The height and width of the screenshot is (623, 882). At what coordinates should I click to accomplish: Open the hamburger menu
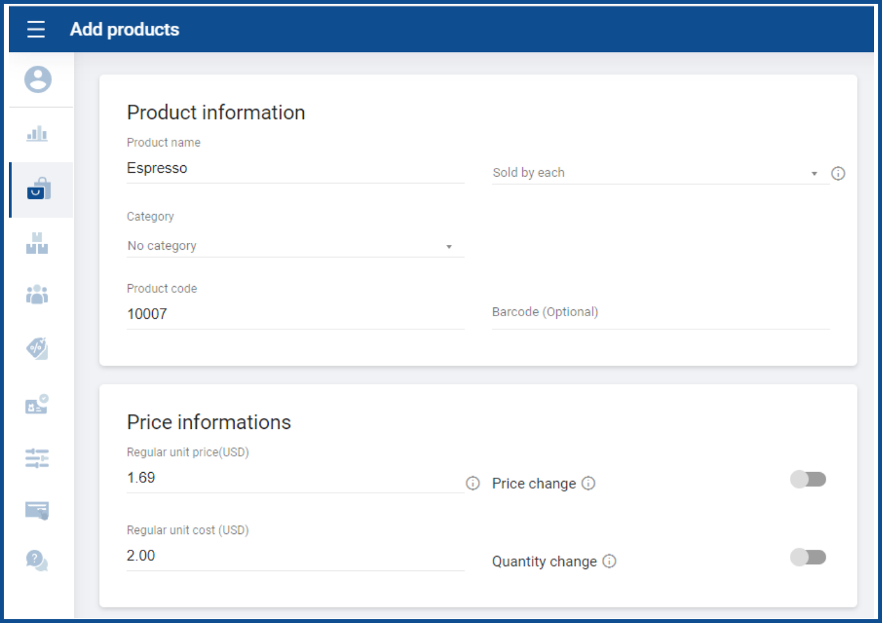(x=36, y=29)
